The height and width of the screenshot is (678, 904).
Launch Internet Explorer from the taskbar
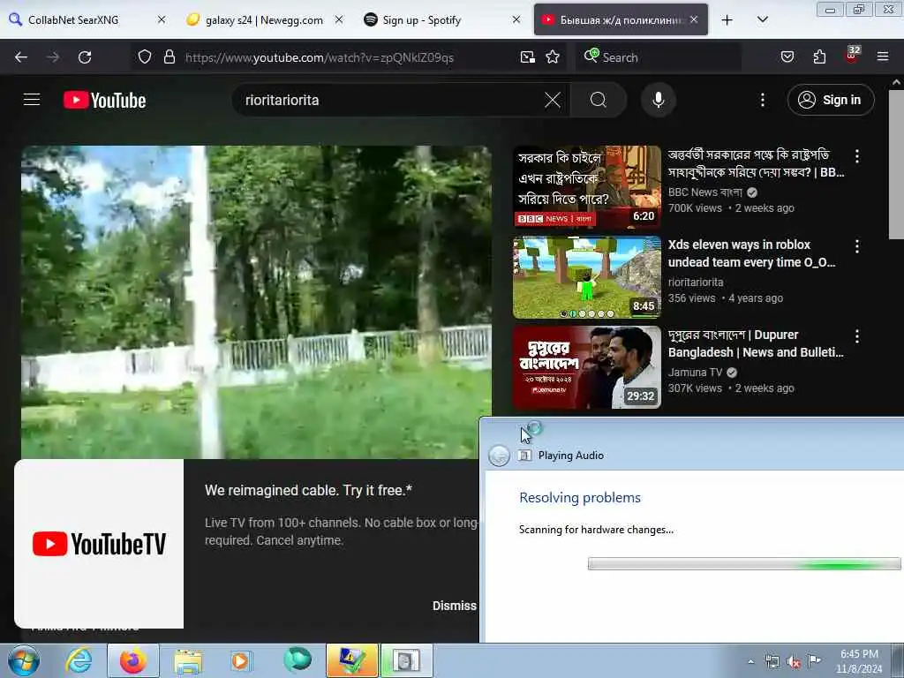[79, 660]
